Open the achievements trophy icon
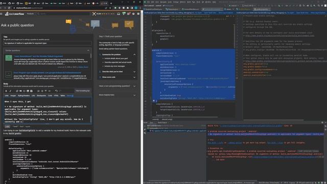This screenshot has width=327, height=184. tap(124, 14)
